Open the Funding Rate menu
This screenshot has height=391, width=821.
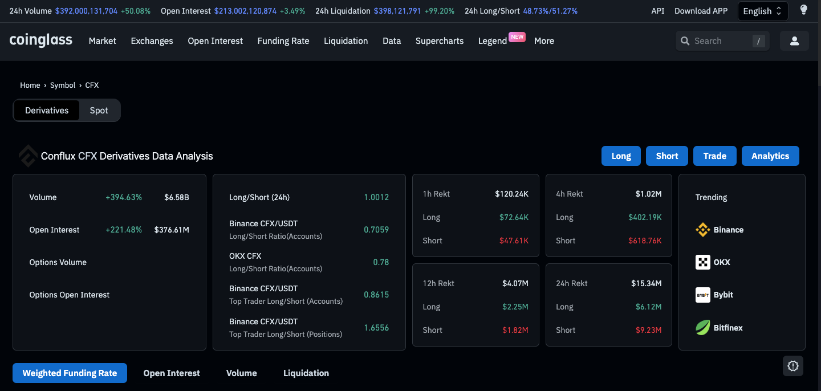(x=283, y=41)
